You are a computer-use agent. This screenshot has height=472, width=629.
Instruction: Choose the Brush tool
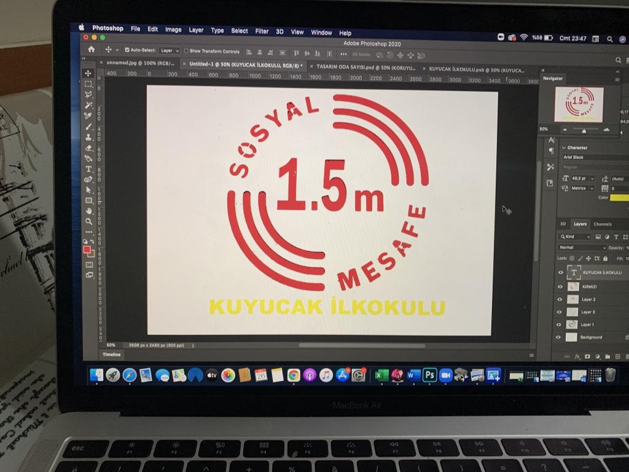pos(88,126)
